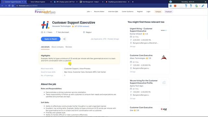Click the Firstnaukri.com logo
This screenshot has width=208, height=117.
(x=45, y=12)
